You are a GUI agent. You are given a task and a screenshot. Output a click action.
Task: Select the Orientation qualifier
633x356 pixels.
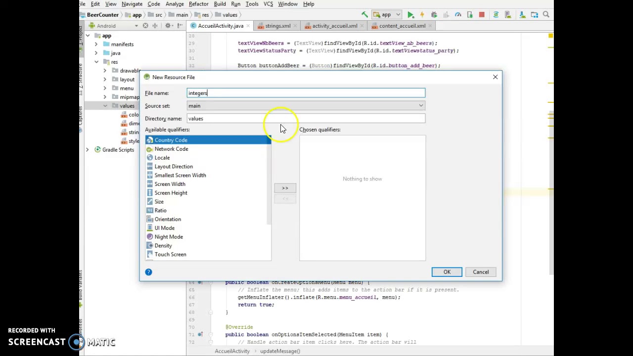click(x=208, y=219)
